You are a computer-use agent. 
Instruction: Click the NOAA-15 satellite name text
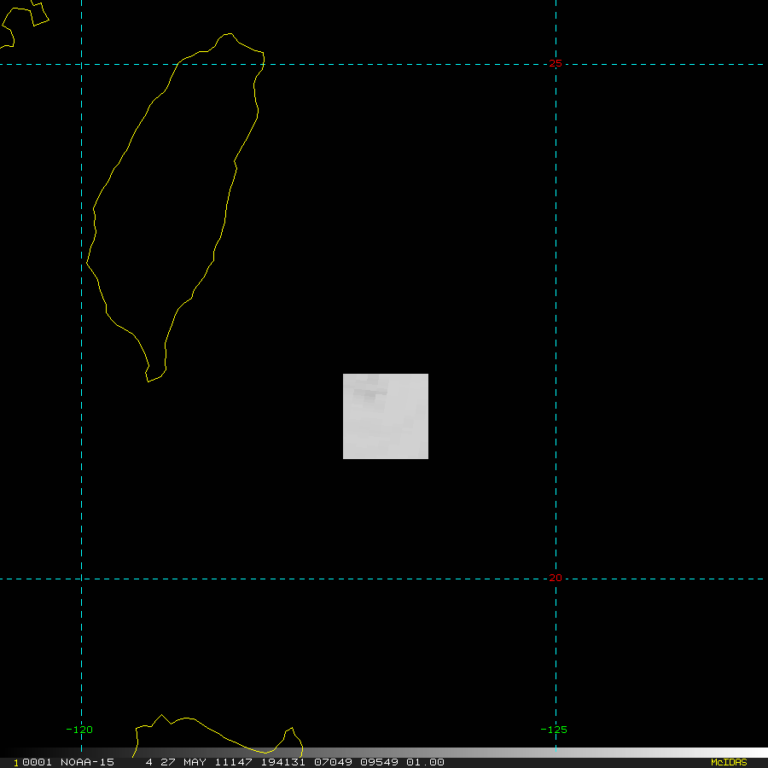(x=87, y=762)
